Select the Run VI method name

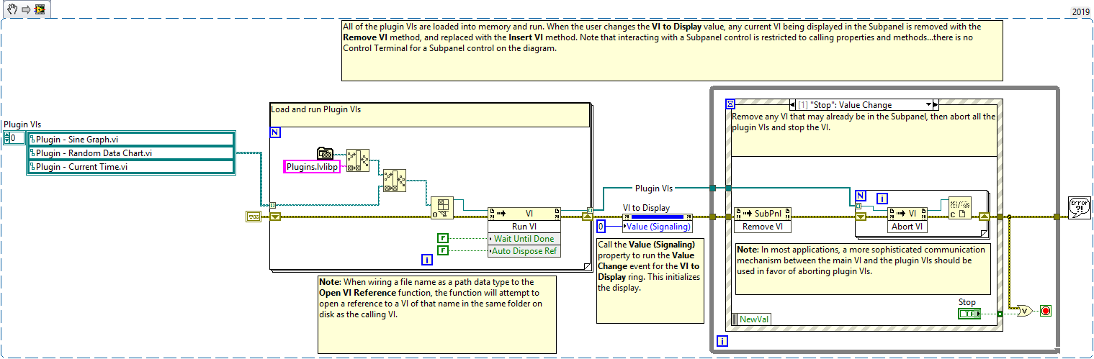pos(524,226)
